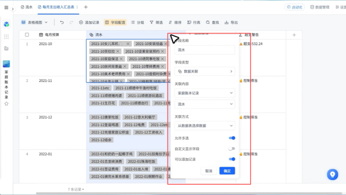
Task: Toggle the 自定义显示字段 switch
Action: click(232, 148)
